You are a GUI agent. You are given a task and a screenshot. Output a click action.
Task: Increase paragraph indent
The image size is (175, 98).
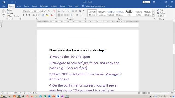click(x=76, y=11)
